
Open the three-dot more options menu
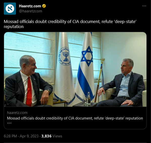coord(144,6)
